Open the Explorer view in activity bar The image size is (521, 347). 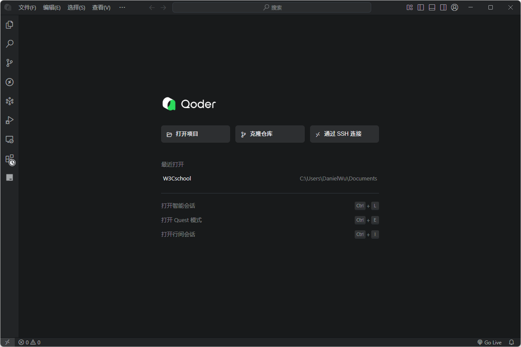[x=10, y=25]
